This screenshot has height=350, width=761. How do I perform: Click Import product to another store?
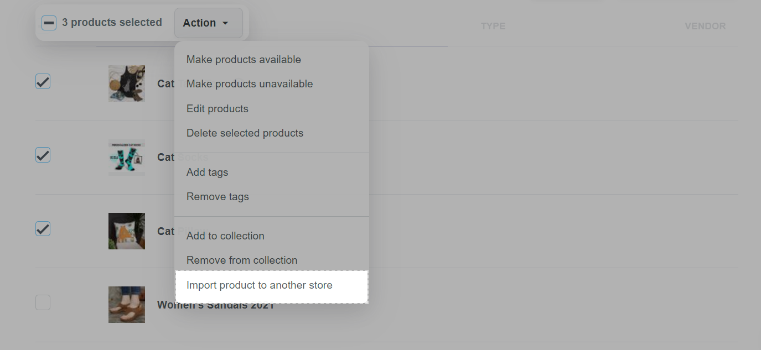click(260, 286)
